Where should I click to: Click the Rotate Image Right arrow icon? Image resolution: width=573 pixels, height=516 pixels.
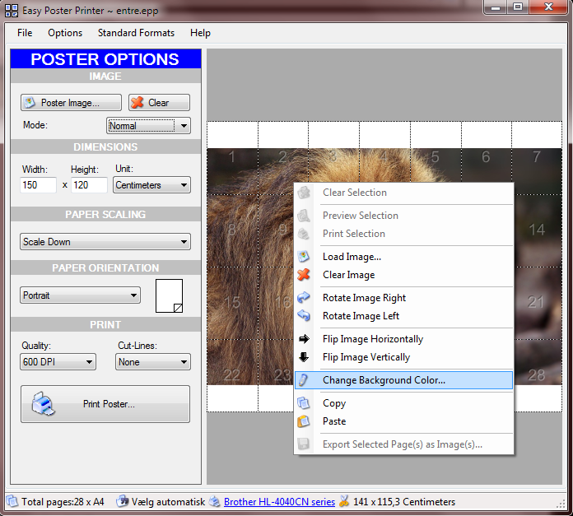pos(304,298)
